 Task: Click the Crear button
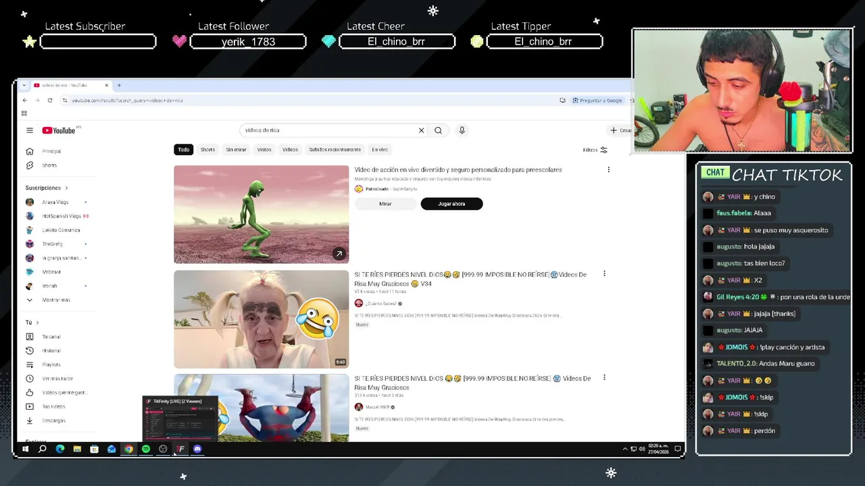620,130
